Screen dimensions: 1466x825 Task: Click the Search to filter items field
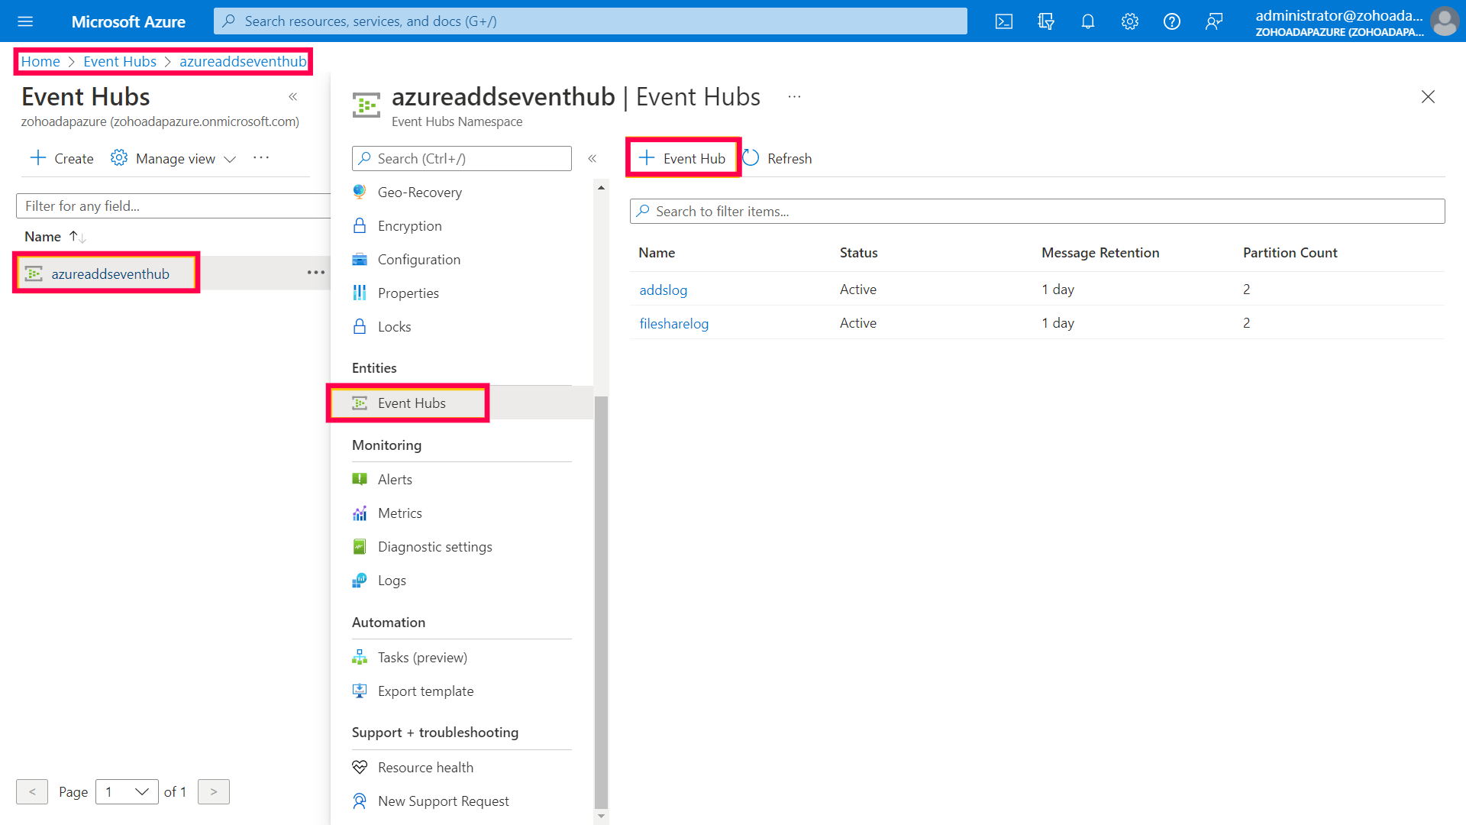tap(1037, 212)
